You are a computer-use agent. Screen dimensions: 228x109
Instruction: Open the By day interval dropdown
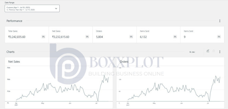pyautogui.click(x=192, y=52)
